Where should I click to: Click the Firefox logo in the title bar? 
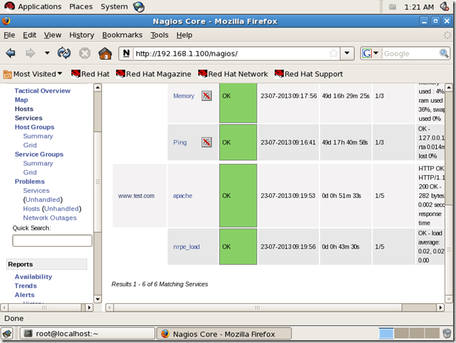click(6, 21)
